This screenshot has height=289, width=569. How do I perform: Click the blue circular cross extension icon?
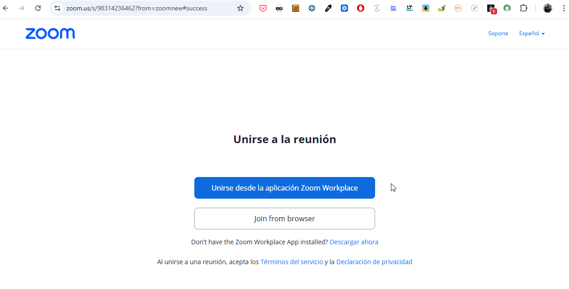tap(312, 8)
